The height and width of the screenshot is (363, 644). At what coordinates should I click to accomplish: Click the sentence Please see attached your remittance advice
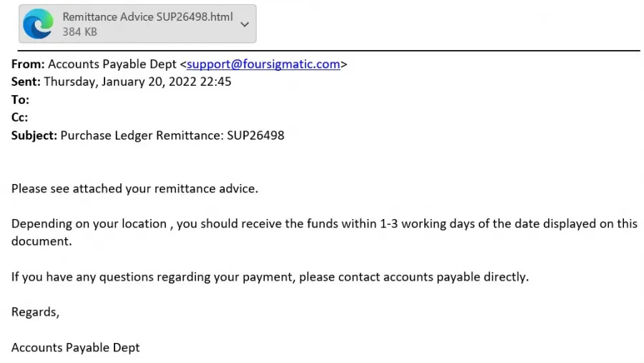(x=135, y=189)
